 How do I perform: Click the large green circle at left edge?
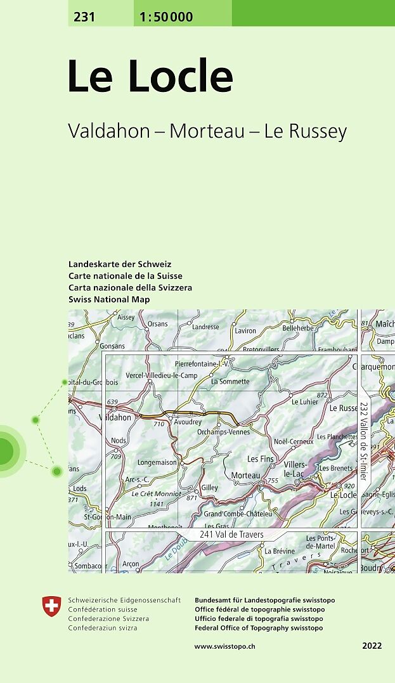[x=5, y=450]
